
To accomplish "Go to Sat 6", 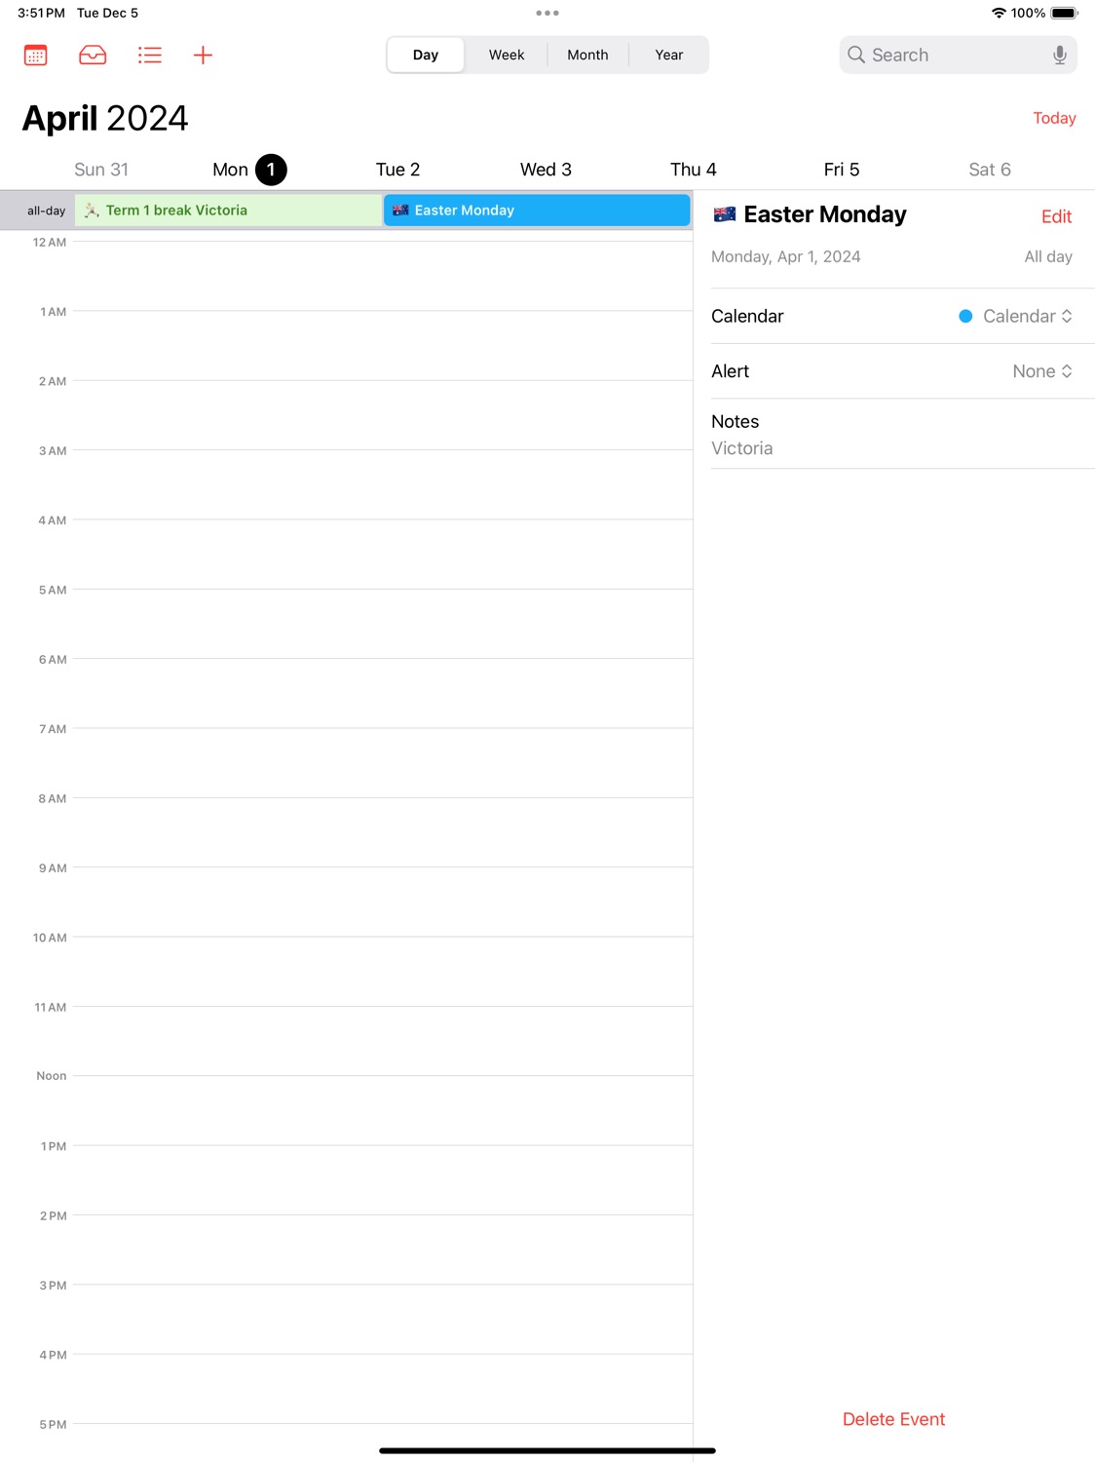I will 990,170.
